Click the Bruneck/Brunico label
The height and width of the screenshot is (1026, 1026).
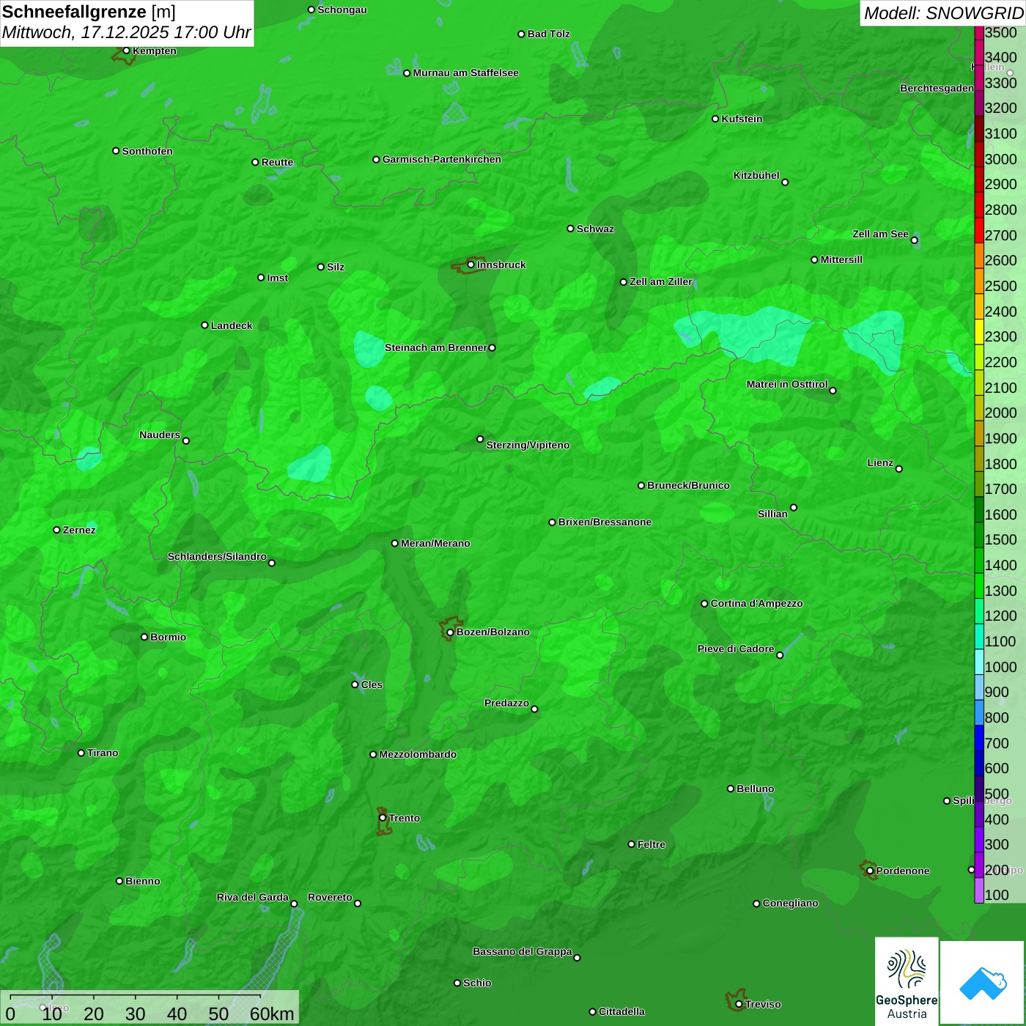point(688,485)
